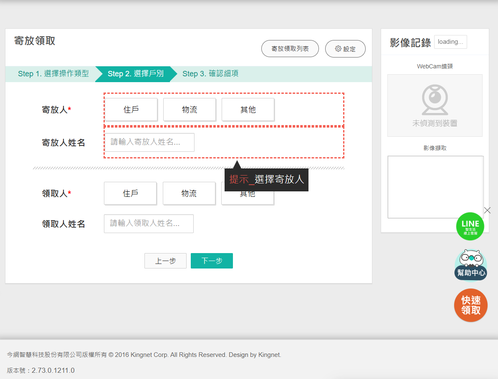Click the 影像擷取 capture preview box
Image resolution: width=498 pixels, height=379 pixels.
[435, 187]
